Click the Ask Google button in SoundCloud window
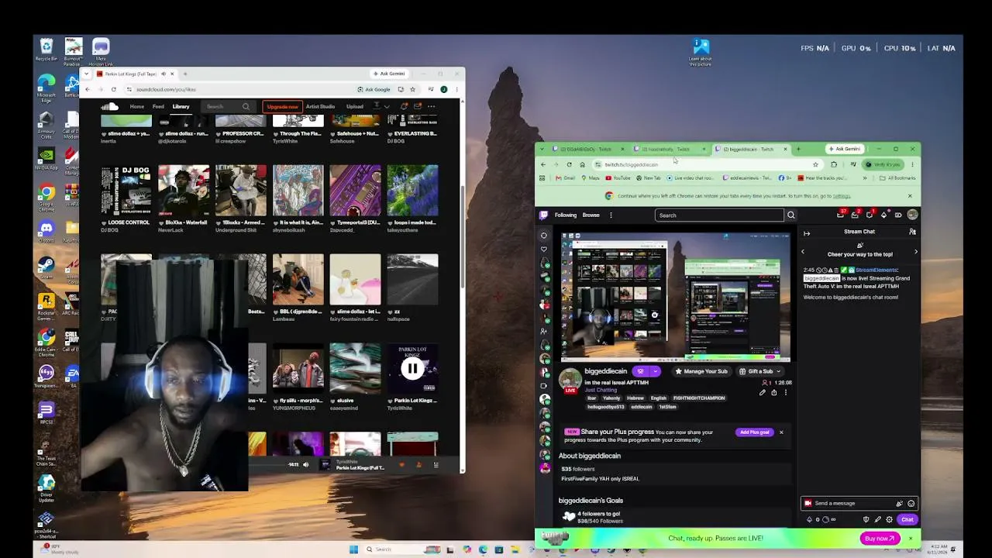992x558 pixels. [x=374, y=89]
